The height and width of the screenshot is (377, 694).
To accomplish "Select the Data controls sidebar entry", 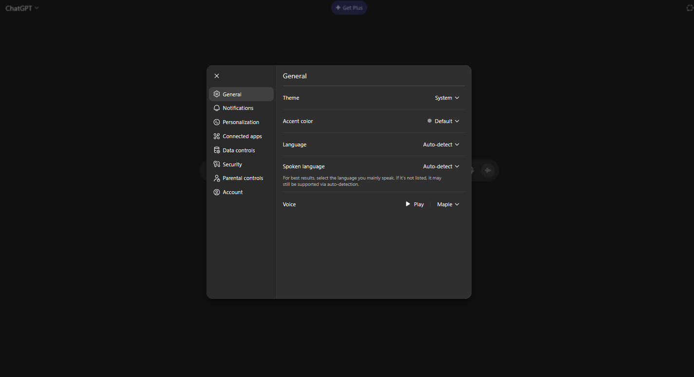I will (239, 150).
